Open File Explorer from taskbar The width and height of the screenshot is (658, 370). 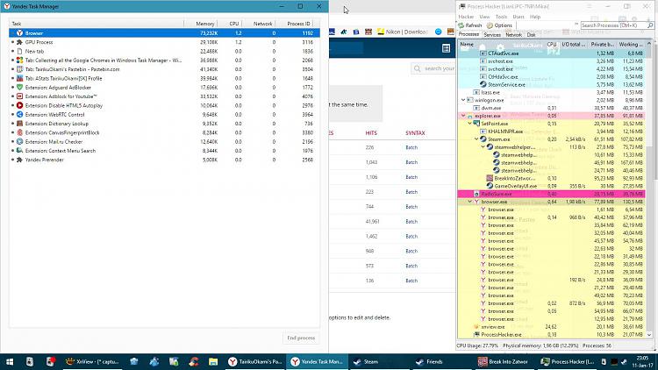tap(213, 361)
